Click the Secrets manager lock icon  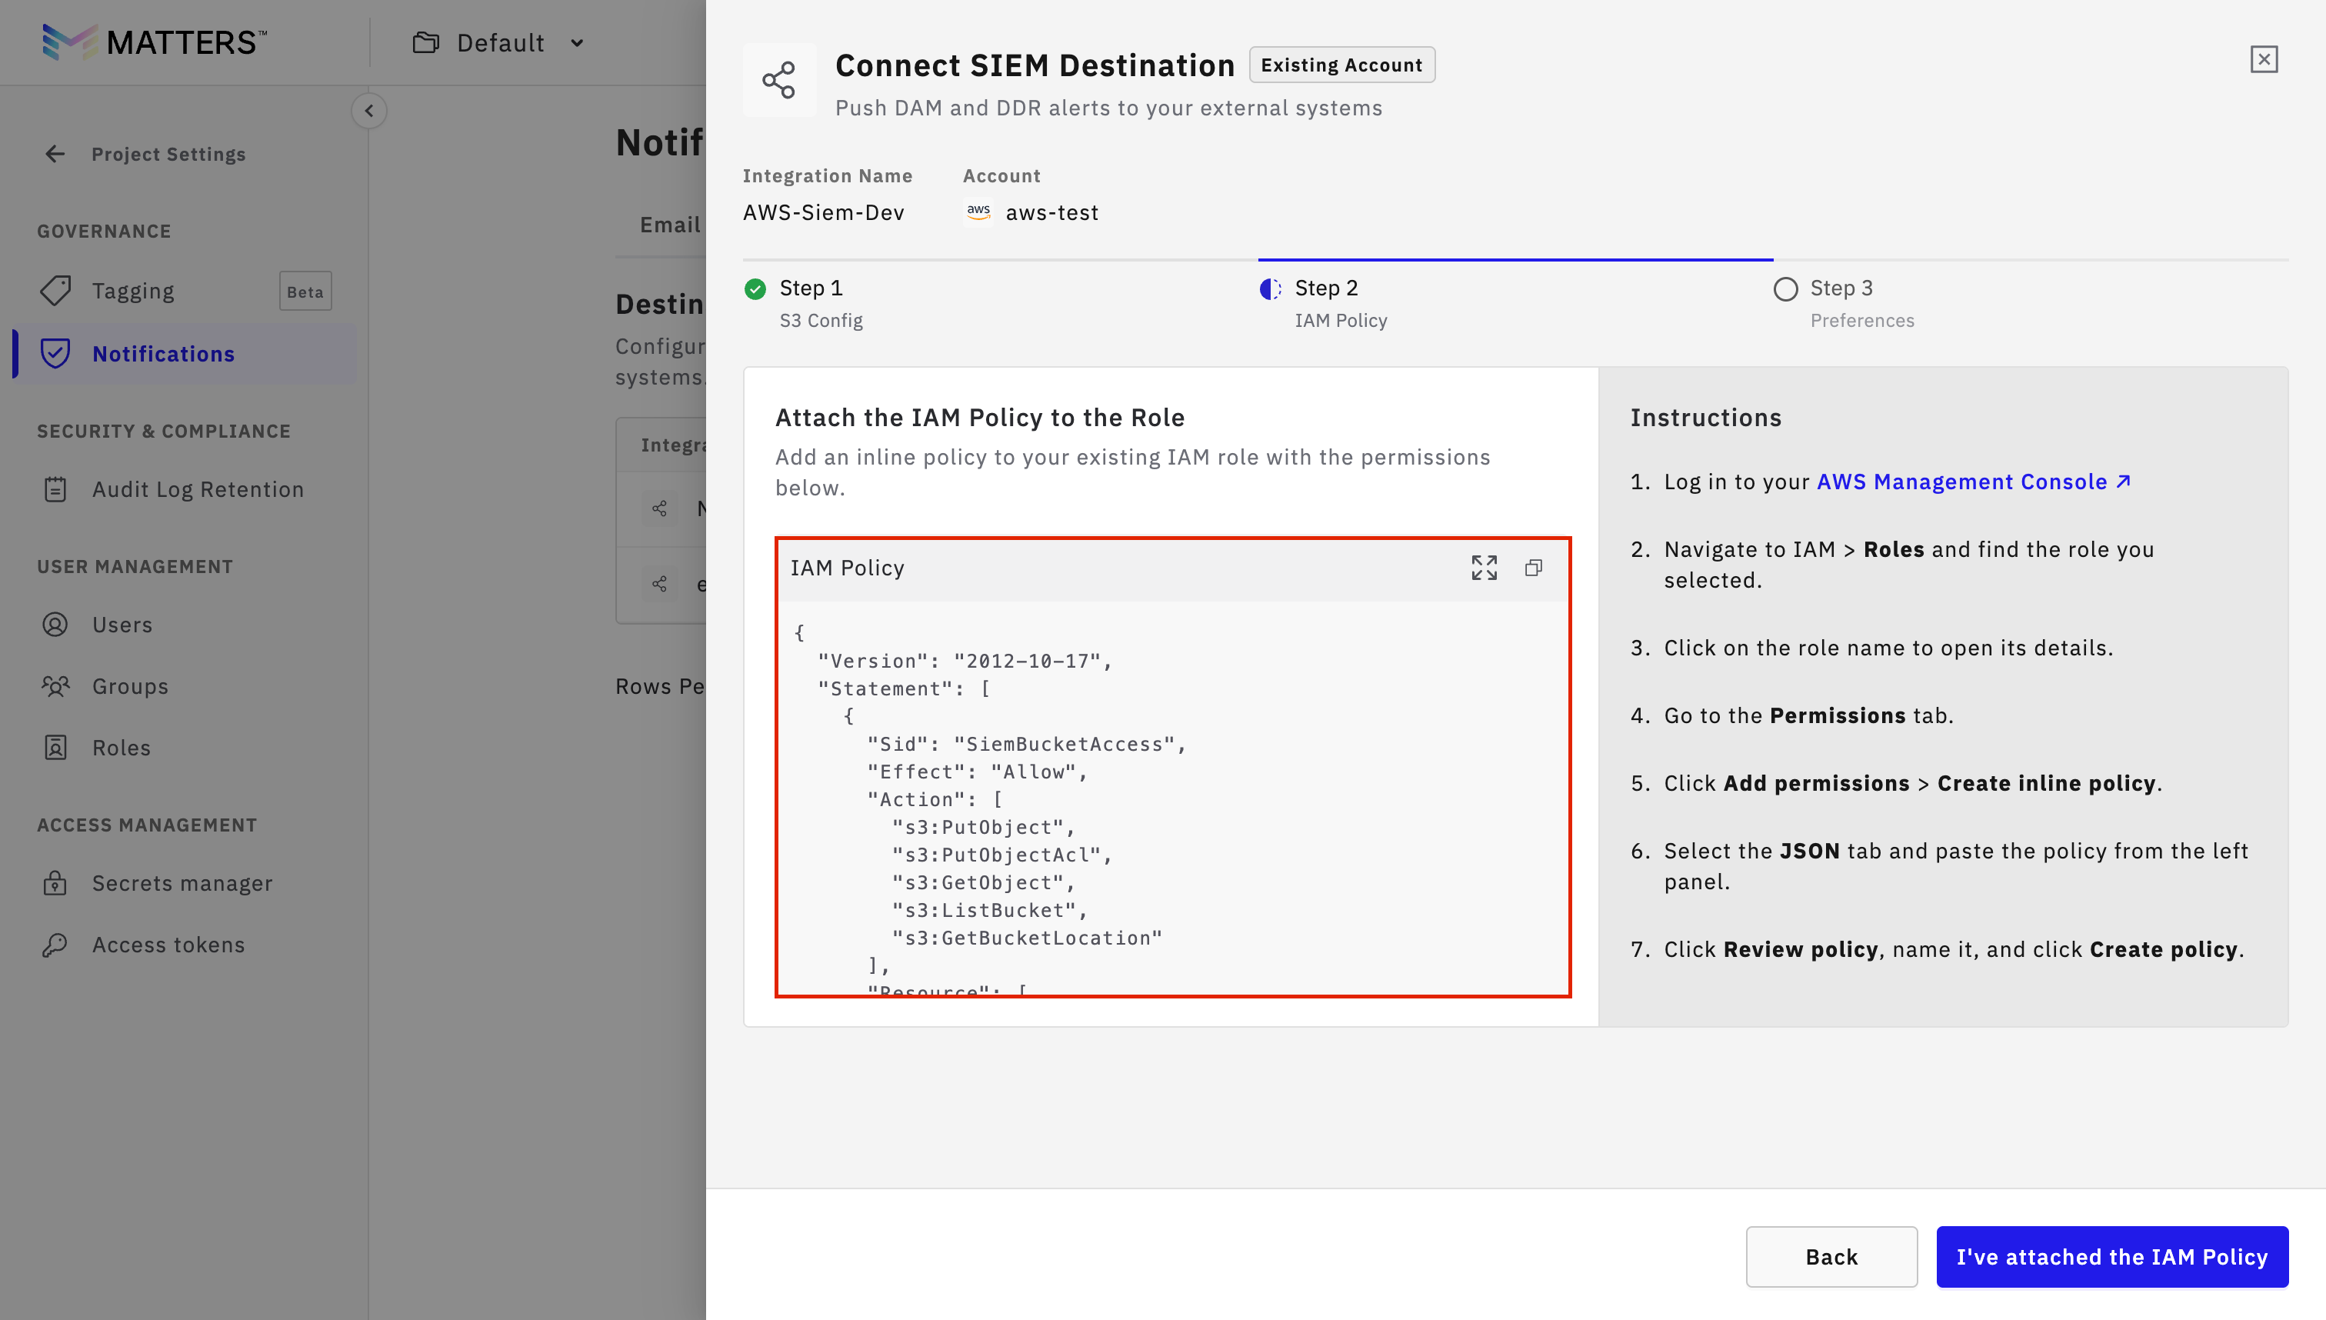tap(55, 883)
